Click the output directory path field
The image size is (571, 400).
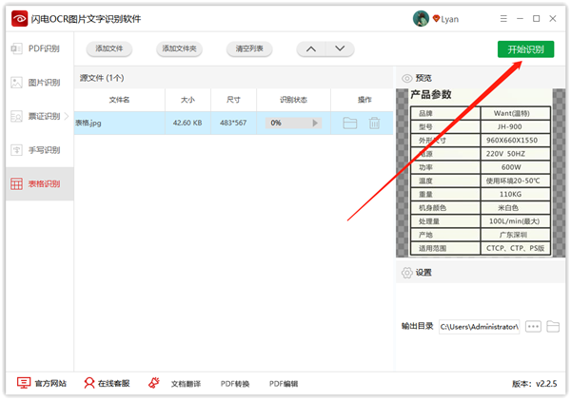click(x=478, y=327)
